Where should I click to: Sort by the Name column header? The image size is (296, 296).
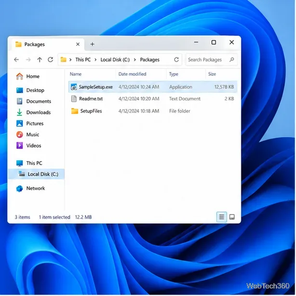pyautogui.click(x=76, y=74)
